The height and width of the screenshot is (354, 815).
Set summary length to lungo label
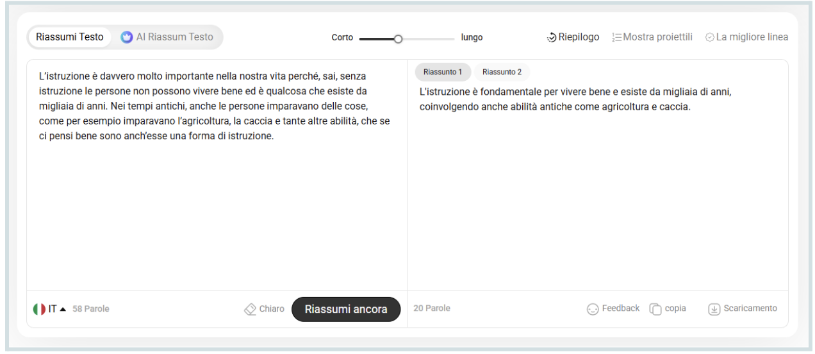tap(472, 38)
